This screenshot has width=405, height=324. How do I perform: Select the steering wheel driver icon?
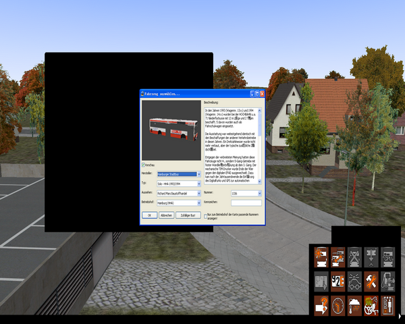click(x=371, y=306)
